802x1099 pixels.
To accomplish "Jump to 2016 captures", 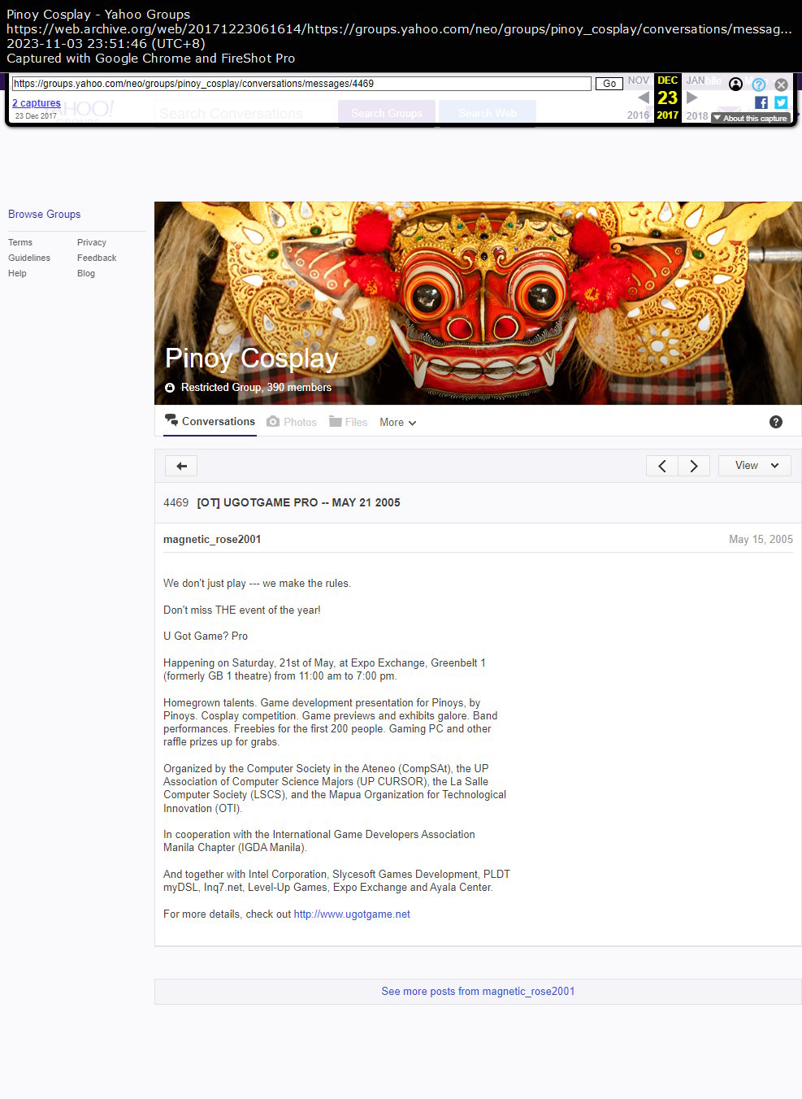I will (x=639, y=115).
